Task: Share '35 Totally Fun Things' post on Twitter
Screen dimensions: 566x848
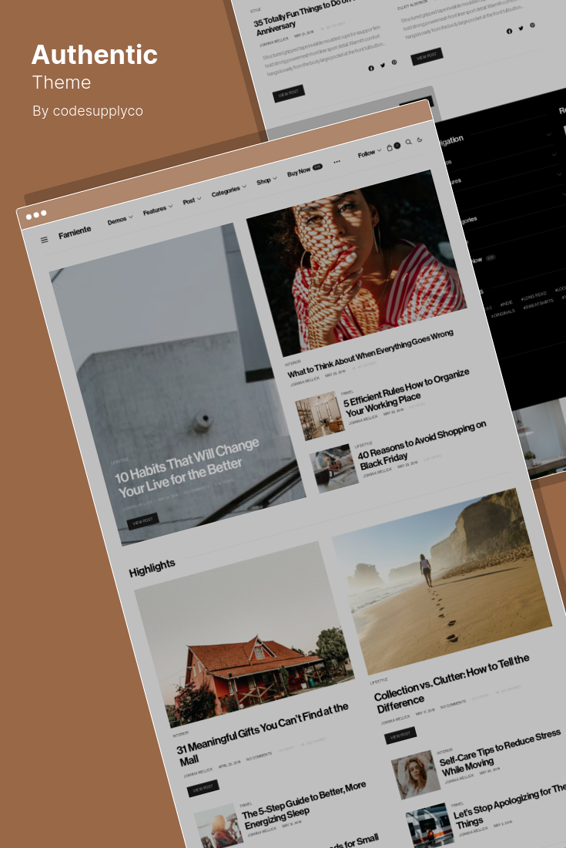Action: 383,66
